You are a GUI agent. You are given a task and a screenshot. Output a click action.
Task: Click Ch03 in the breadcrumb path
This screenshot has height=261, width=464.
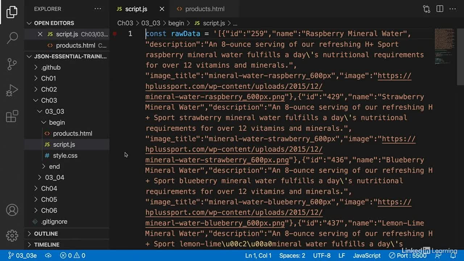125,23
